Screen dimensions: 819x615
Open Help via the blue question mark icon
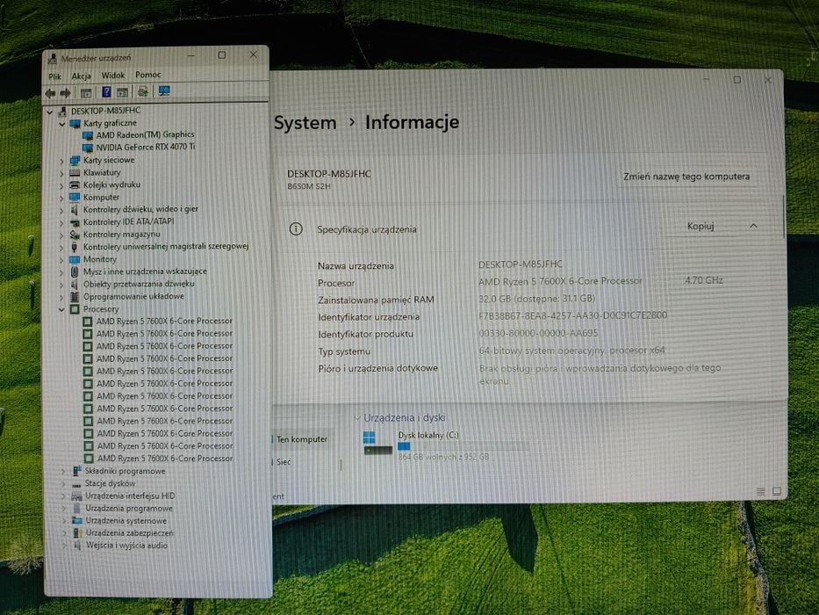coord(106,92)
